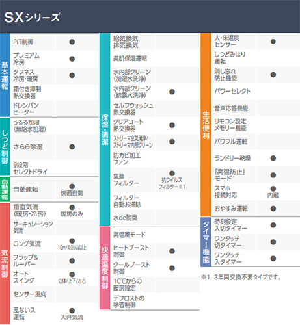The width and height of the screenshot is (300, 325).
Task: Click the ランドリー乾燥 dot
Action: coord(273,158)
